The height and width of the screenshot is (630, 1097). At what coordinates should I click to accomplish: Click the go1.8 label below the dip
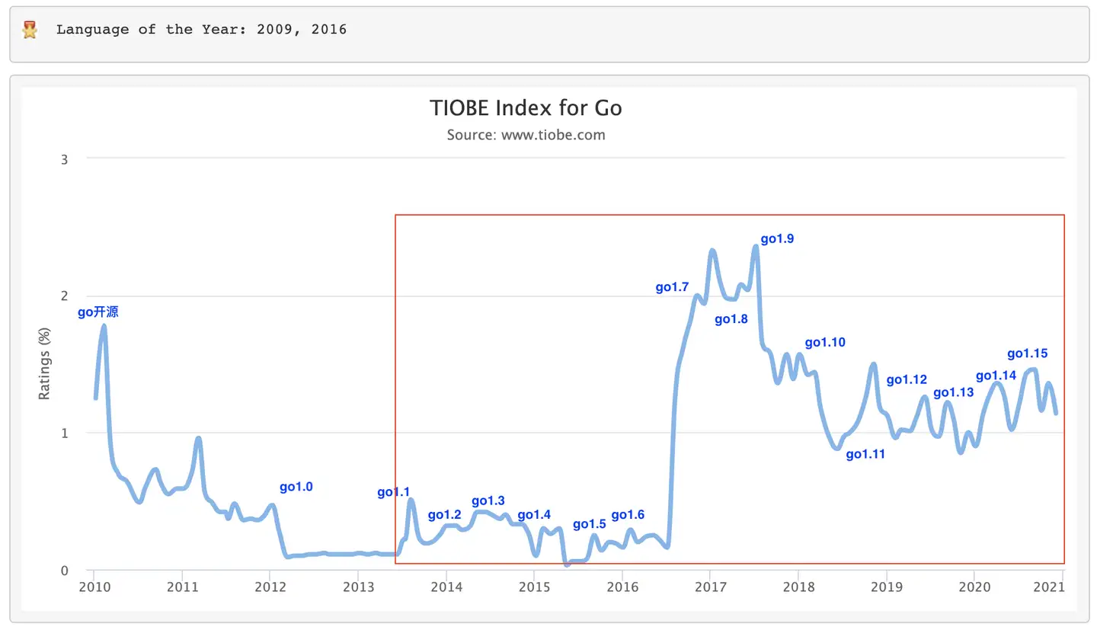[x=731, y=319]
